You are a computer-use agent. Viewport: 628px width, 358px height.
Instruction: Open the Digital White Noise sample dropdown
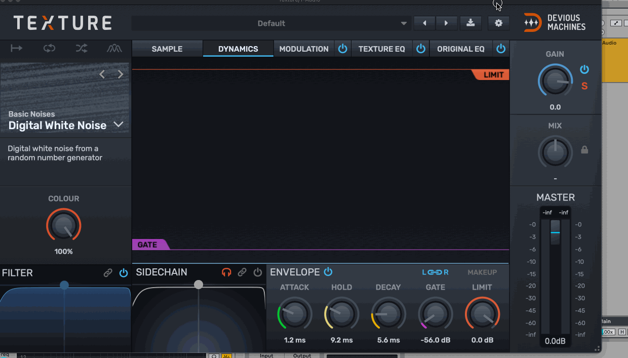[x=119, y=125]
